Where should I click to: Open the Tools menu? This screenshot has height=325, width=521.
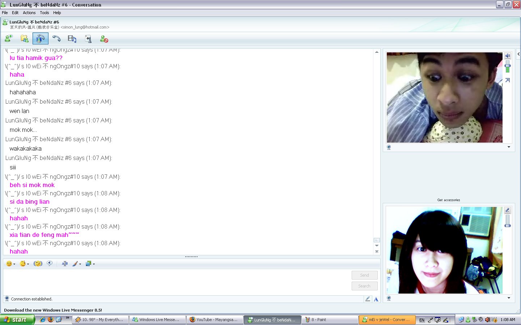tap(45, 13)
